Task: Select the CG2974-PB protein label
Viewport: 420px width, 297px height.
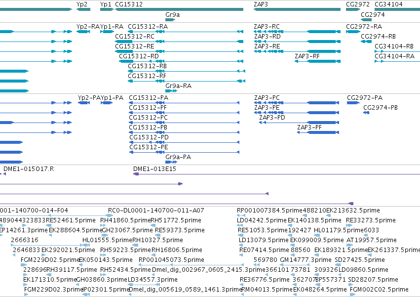Action: click(381, 108)
